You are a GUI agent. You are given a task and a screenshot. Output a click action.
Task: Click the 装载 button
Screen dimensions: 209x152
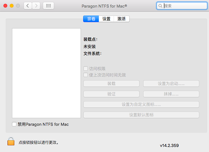tap(111, 84)
